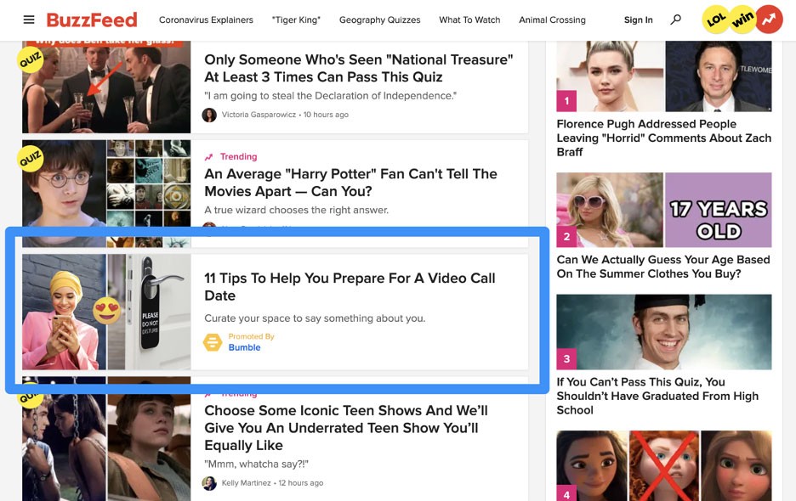Click Trending arrow icon above Harry Potter headline

(208, 157)
